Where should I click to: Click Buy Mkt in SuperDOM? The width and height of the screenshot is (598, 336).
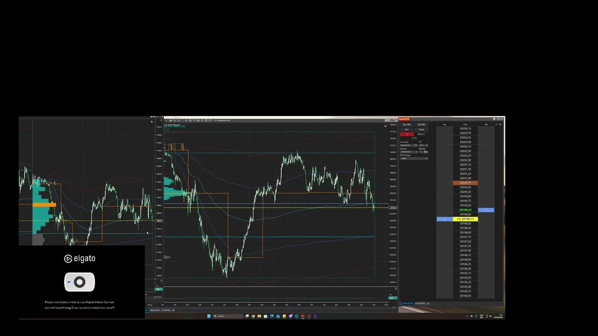406,125
